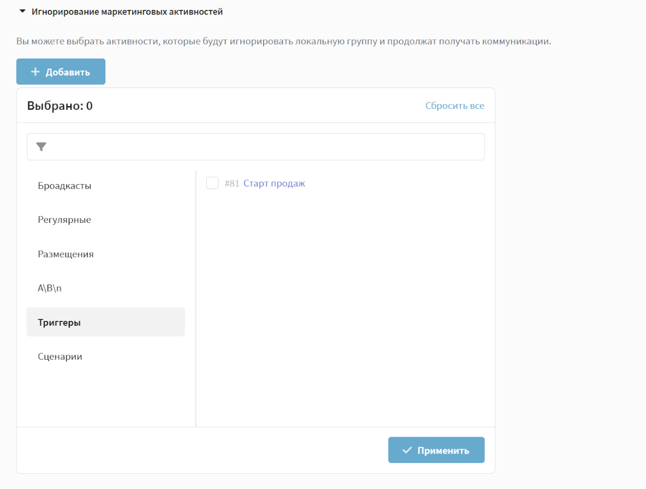Switch to the Регулярные category
Viewport: 646px width, 489px height.
tap(65, 220)
